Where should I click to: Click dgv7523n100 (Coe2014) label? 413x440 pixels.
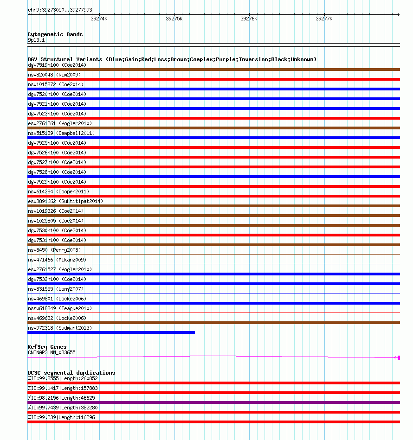[x=57, y=114]
